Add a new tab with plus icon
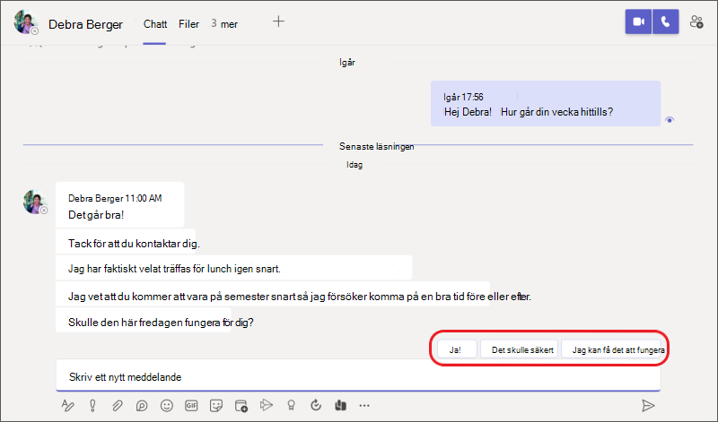Screen dimensions: 718x422 coord(278,22)
